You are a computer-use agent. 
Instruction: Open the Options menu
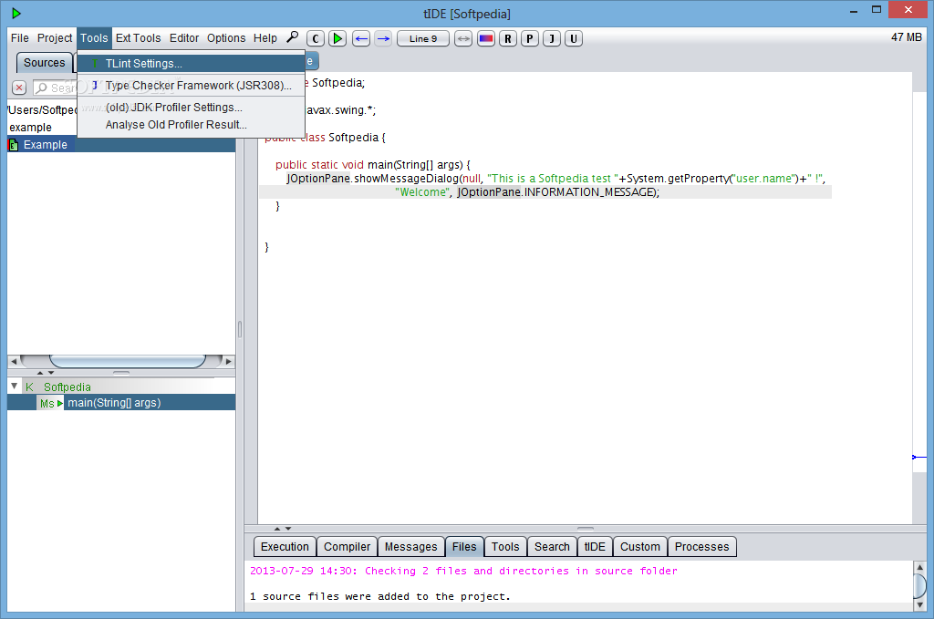226,38
